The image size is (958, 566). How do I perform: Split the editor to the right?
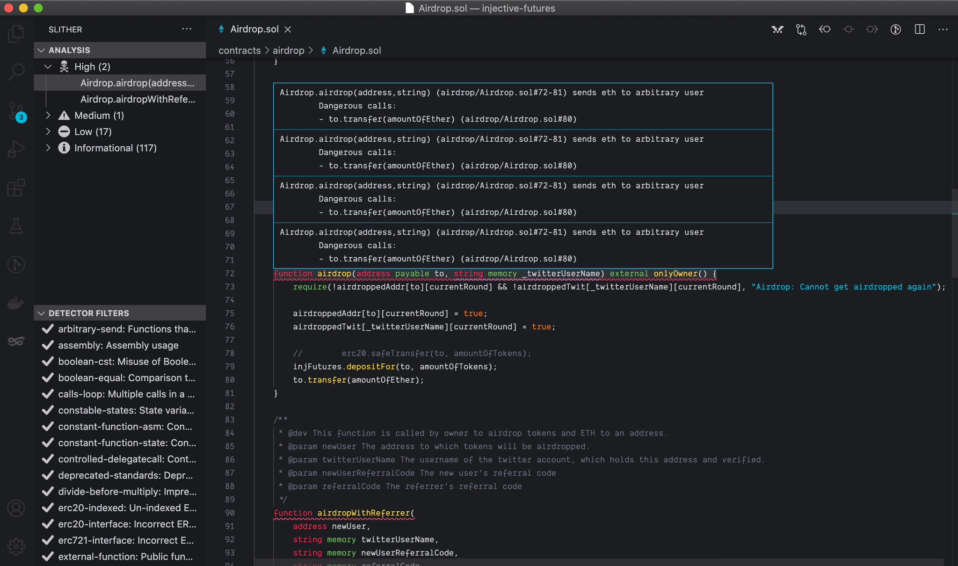(x=920, y=29)
